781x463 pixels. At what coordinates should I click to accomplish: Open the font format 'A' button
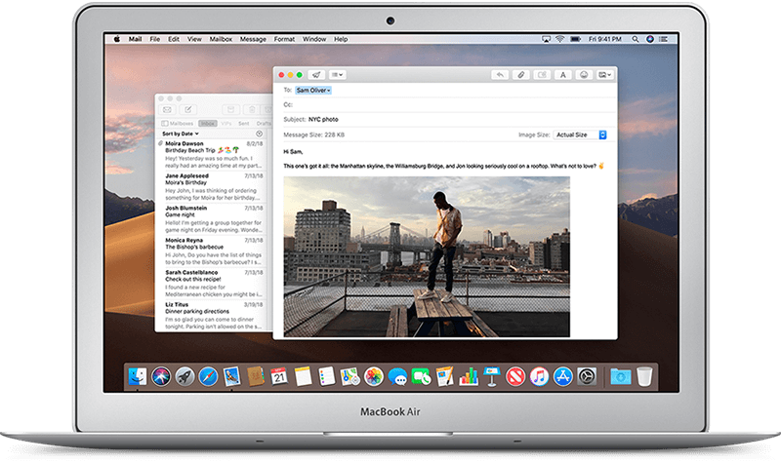[563, 74]
